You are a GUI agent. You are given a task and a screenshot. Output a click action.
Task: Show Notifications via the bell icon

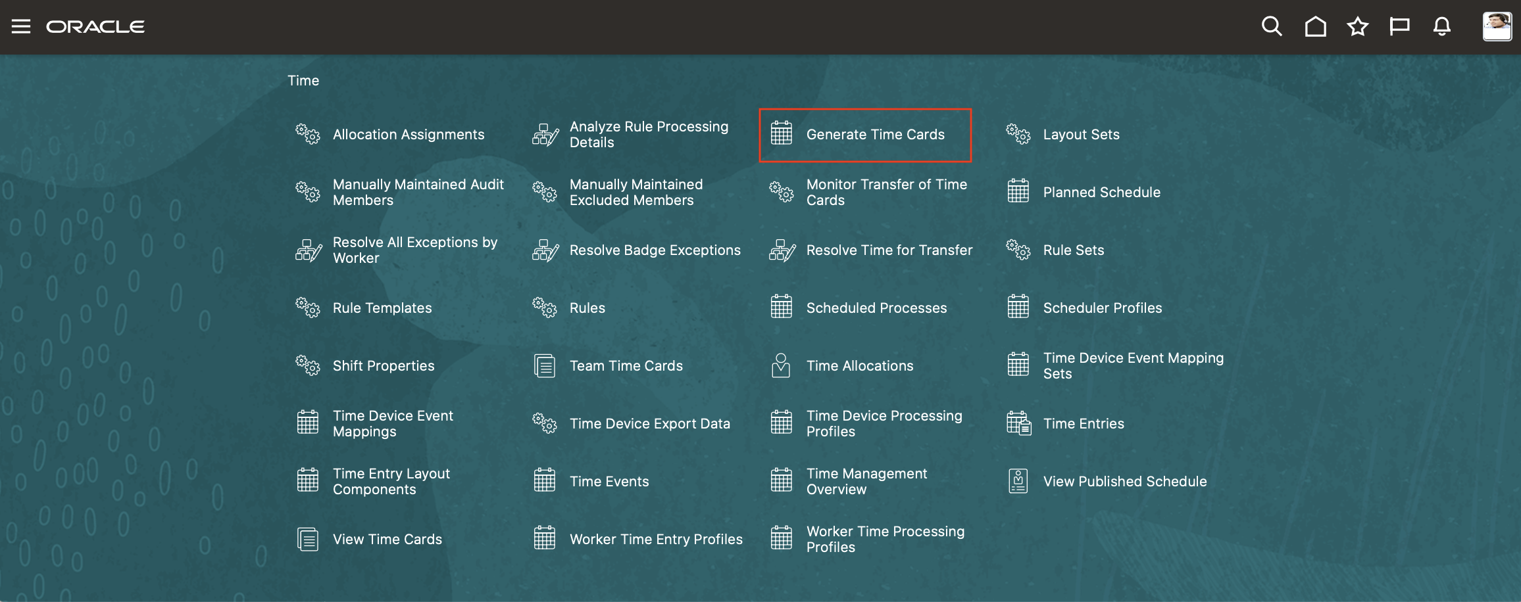pos(1441,26)
